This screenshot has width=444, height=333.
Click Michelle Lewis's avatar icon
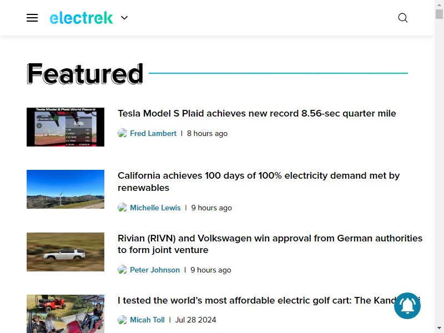coord(122,208)
